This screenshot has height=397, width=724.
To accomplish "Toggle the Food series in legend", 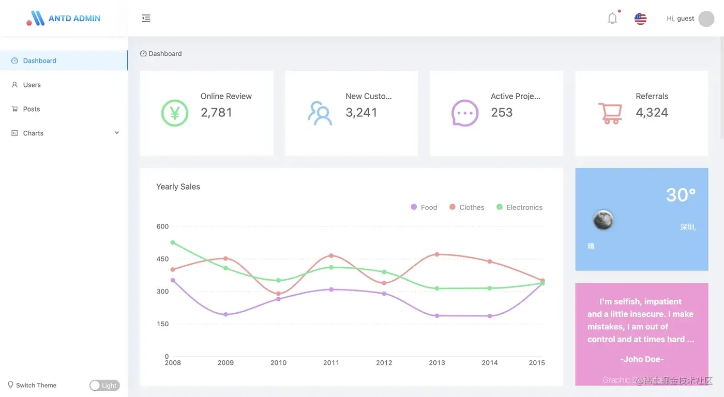I will (x=424, y=207).
